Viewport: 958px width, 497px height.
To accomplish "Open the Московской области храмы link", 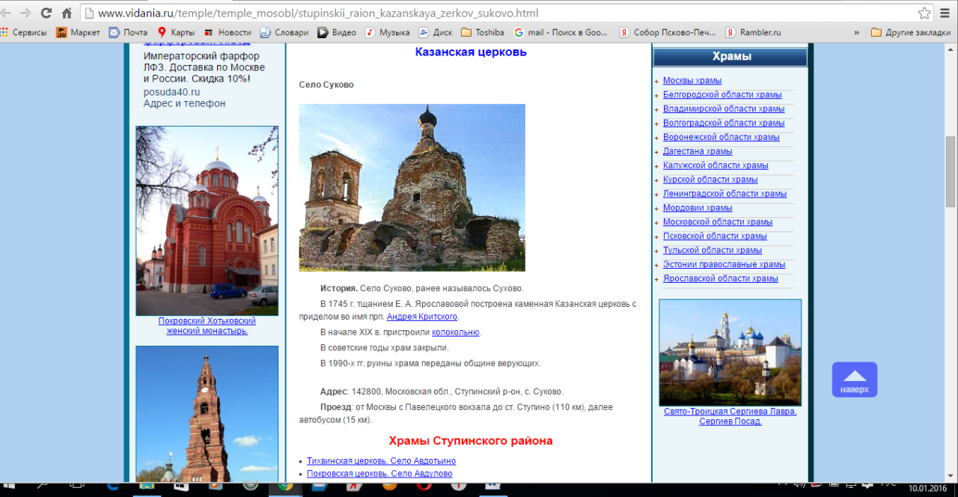I will (x=718, y=223).
